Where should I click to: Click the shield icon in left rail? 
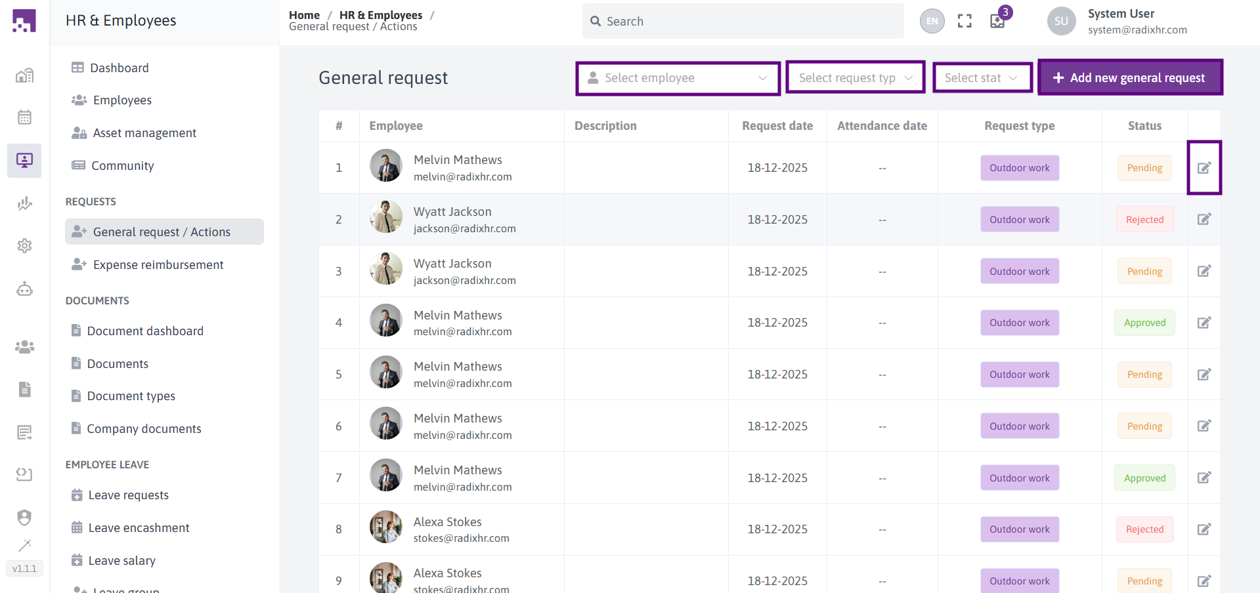tap(24, 518)
